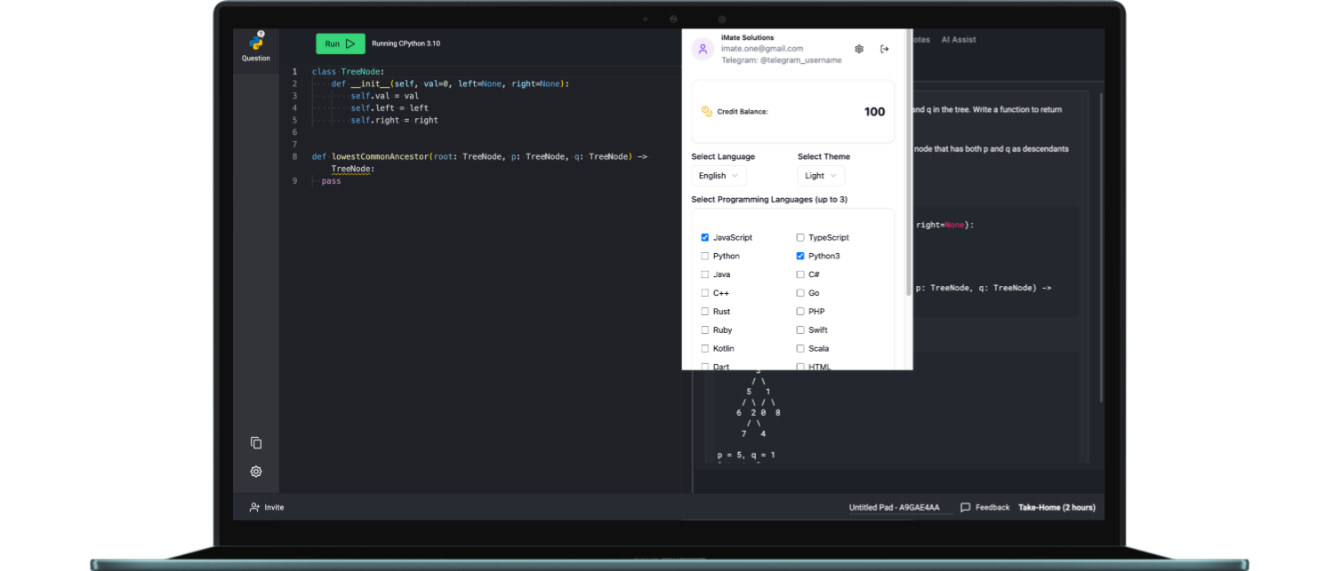Click the Feedback speech bubble icon
The image size is (1334, 571).
pos(965,508)
